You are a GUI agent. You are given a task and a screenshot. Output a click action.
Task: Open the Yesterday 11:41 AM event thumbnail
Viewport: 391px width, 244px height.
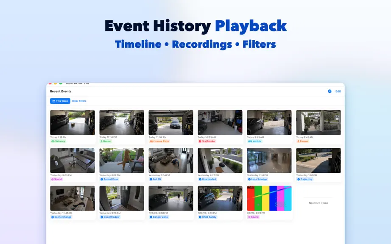point(73,198)
